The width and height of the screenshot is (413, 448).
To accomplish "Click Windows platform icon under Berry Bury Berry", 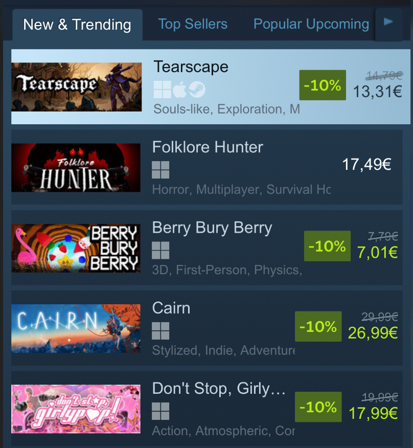I will (160, 250).
